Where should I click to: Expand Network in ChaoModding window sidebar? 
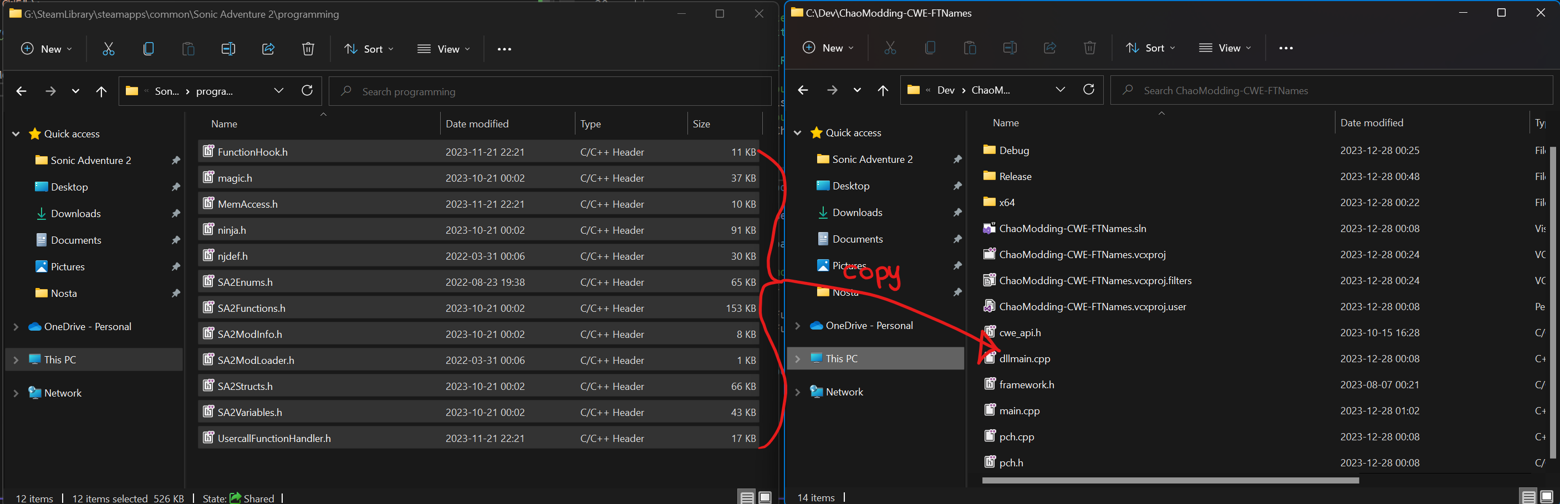pos(798,392)
